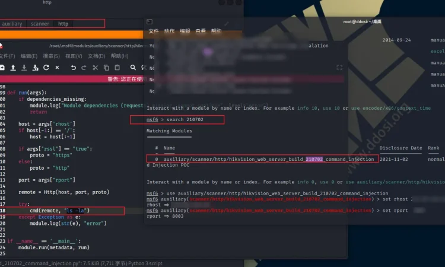Click the scanner breadcrumb in file manager
The image size is (445, 267).
tap(40, 24)
